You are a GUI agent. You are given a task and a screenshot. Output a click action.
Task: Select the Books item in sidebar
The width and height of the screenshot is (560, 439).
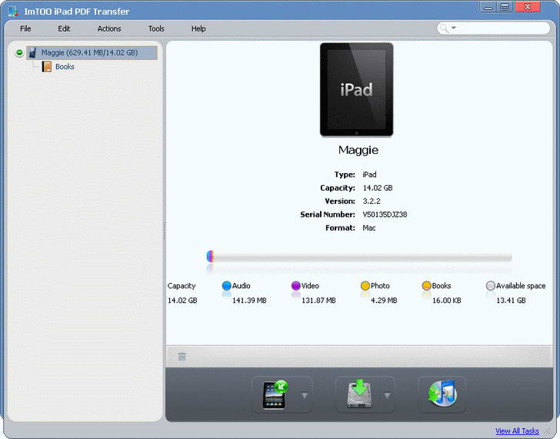(x=65, y=67)
